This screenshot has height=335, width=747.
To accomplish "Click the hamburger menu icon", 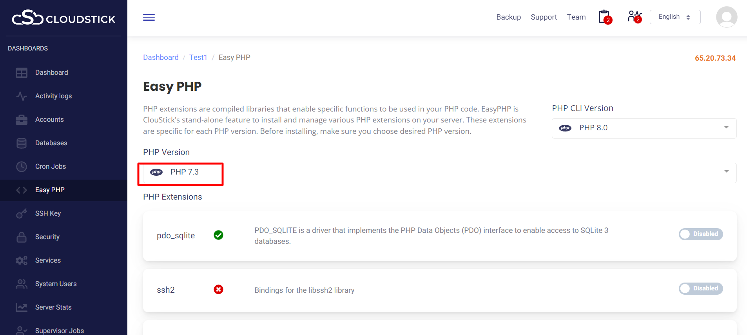I will coord(149,17).
